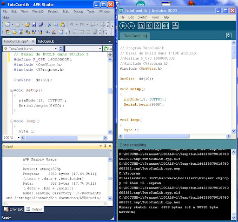
Task: Click the 'Device: atmega328p' output line
Action: [41, 169]
